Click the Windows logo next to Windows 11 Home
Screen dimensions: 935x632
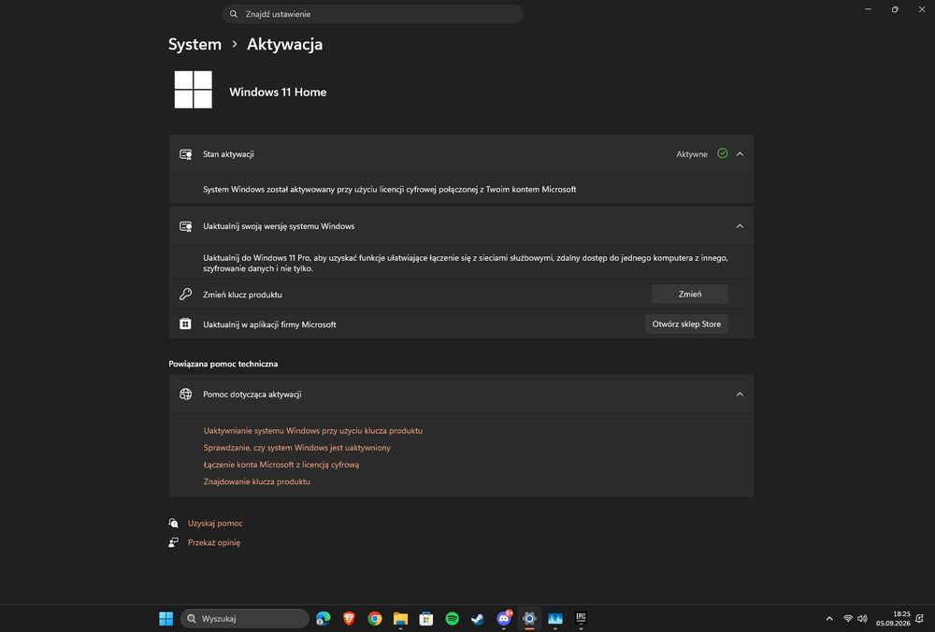[194, 90]
